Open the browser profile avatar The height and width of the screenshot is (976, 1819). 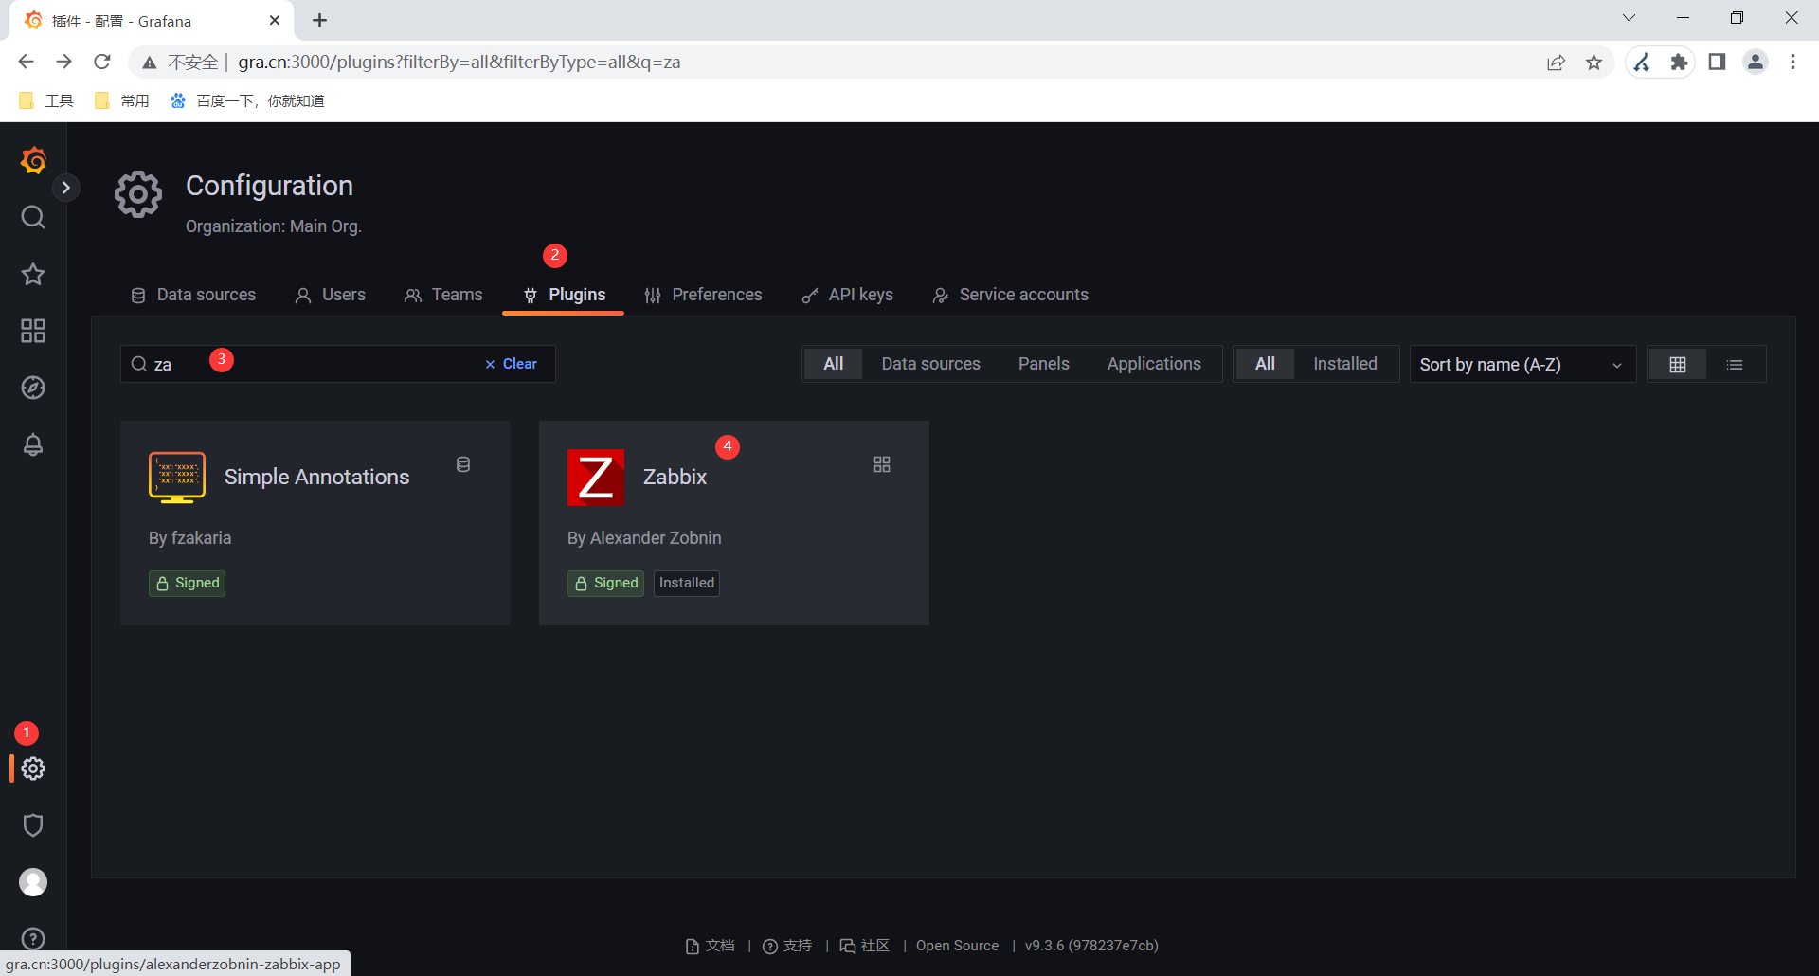1756,62
